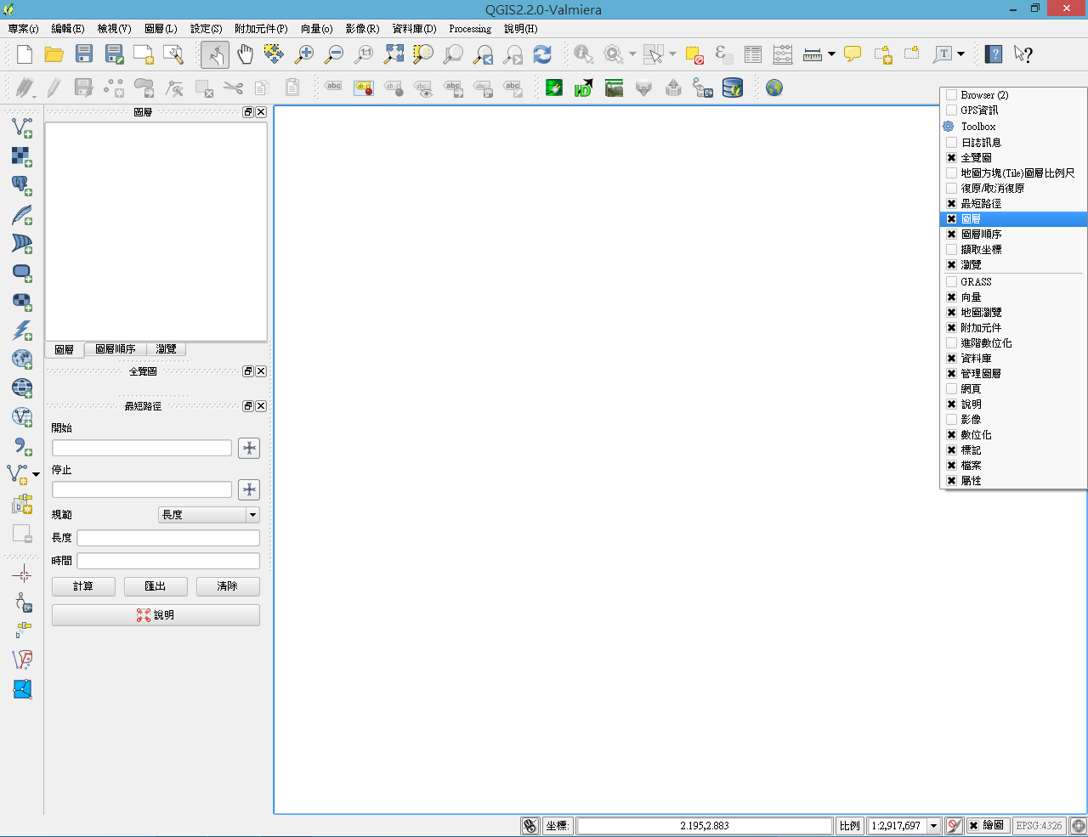Open the scale 1:2,917,697 dropdown
This screenshot has width=1088, height=837.
933,825
